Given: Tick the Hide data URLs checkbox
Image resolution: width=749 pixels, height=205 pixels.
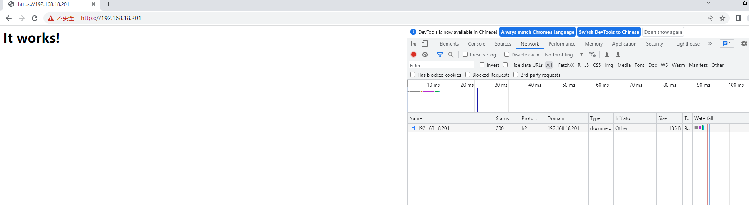Looking at the screenshot, I should tap(505, 65).
